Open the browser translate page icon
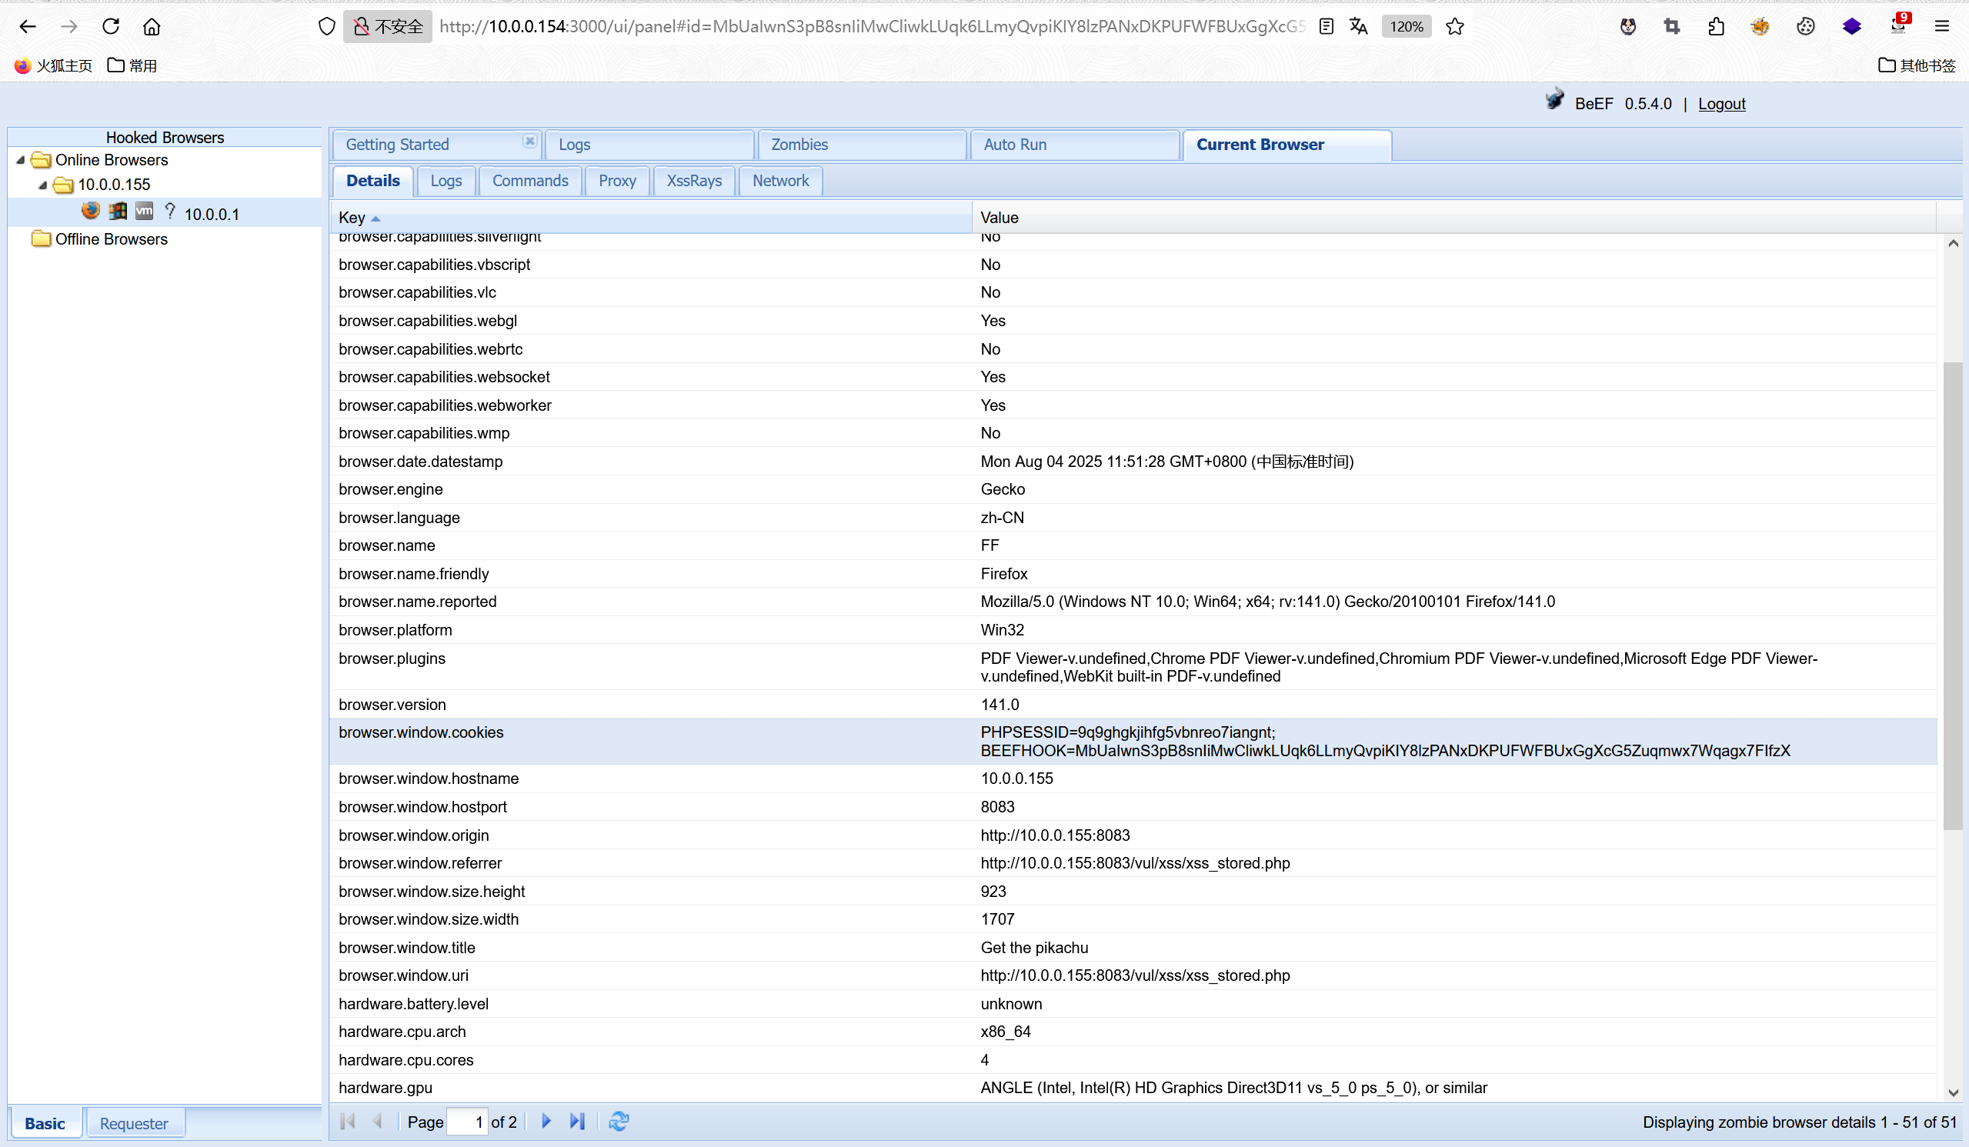This screenshot has height=1147, width=1969. tap(1358, 27)
